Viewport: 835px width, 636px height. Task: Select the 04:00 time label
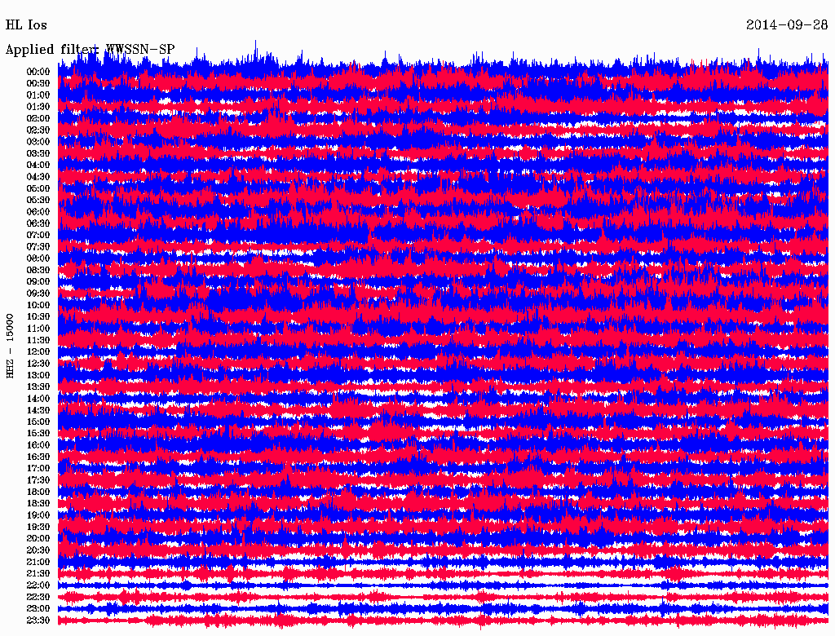[38, 166]
